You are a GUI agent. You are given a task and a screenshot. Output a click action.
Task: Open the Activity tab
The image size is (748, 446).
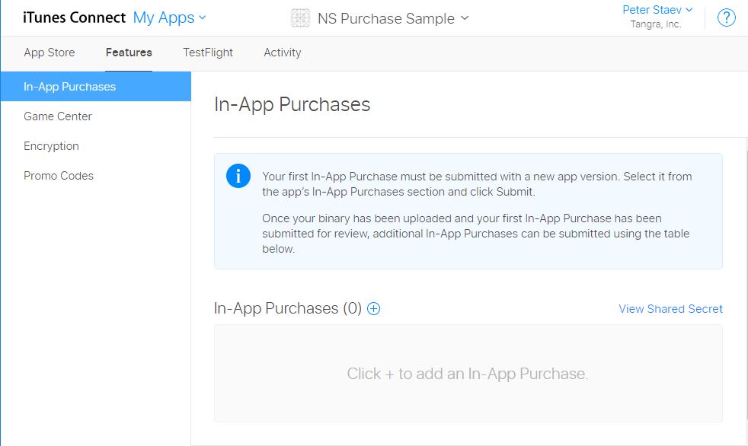[283, 53]
